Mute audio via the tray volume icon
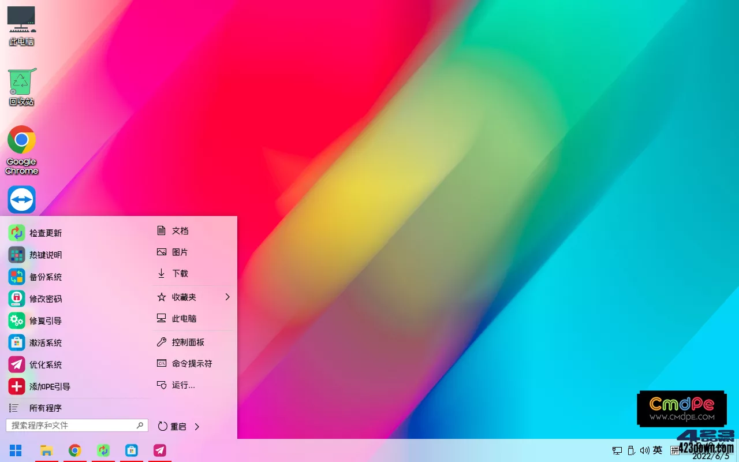The height and width of the screenshot is (462, 739). click(x=644, y=450)
